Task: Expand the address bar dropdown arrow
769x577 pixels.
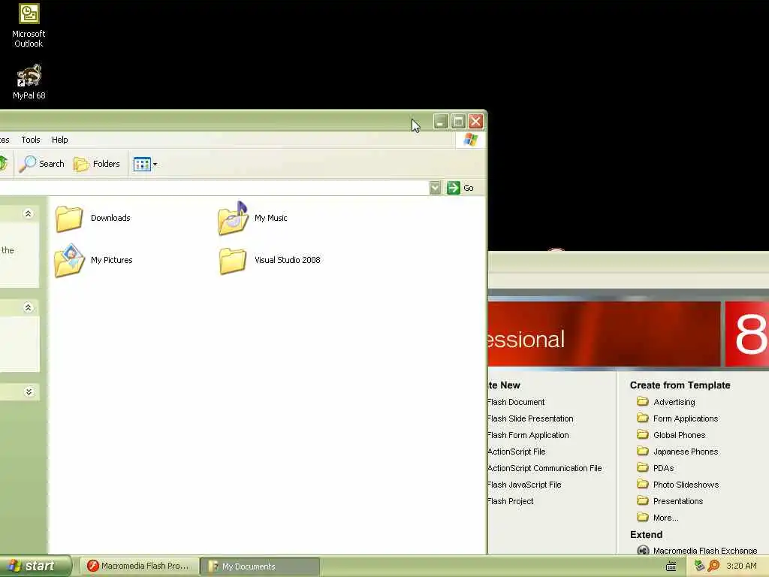Action: [x=435, y=188]
